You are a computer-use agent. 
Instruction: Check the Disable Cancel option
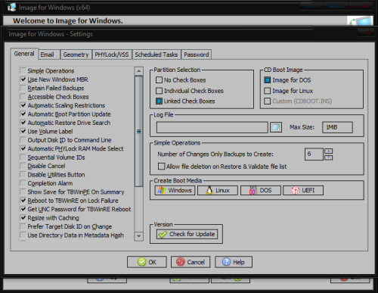(x=23, y=166)
